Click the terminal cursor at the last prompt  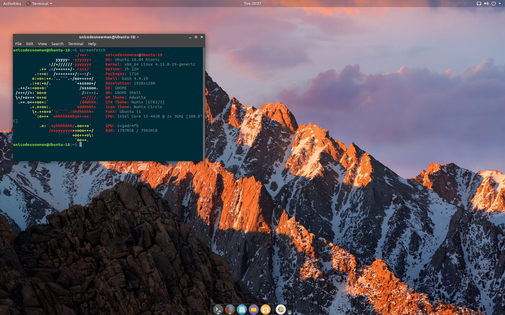pos(80,145)
